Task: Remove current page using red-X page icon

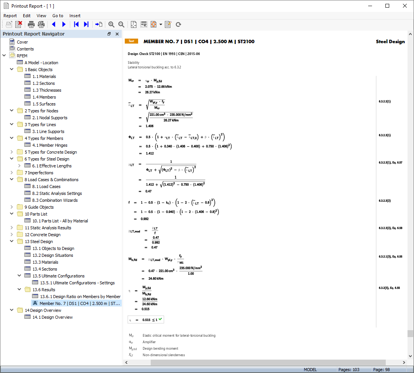Action: pos(19,24)
